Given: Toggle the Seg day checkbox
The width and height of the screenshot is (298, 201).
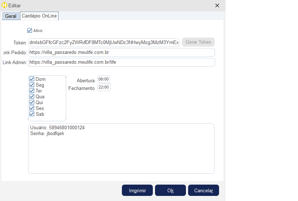Looking at the screenshot, I should click(x=32, y=85).
